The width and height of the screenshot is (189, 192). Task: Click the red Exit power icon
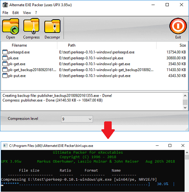(x=178, y=26)
